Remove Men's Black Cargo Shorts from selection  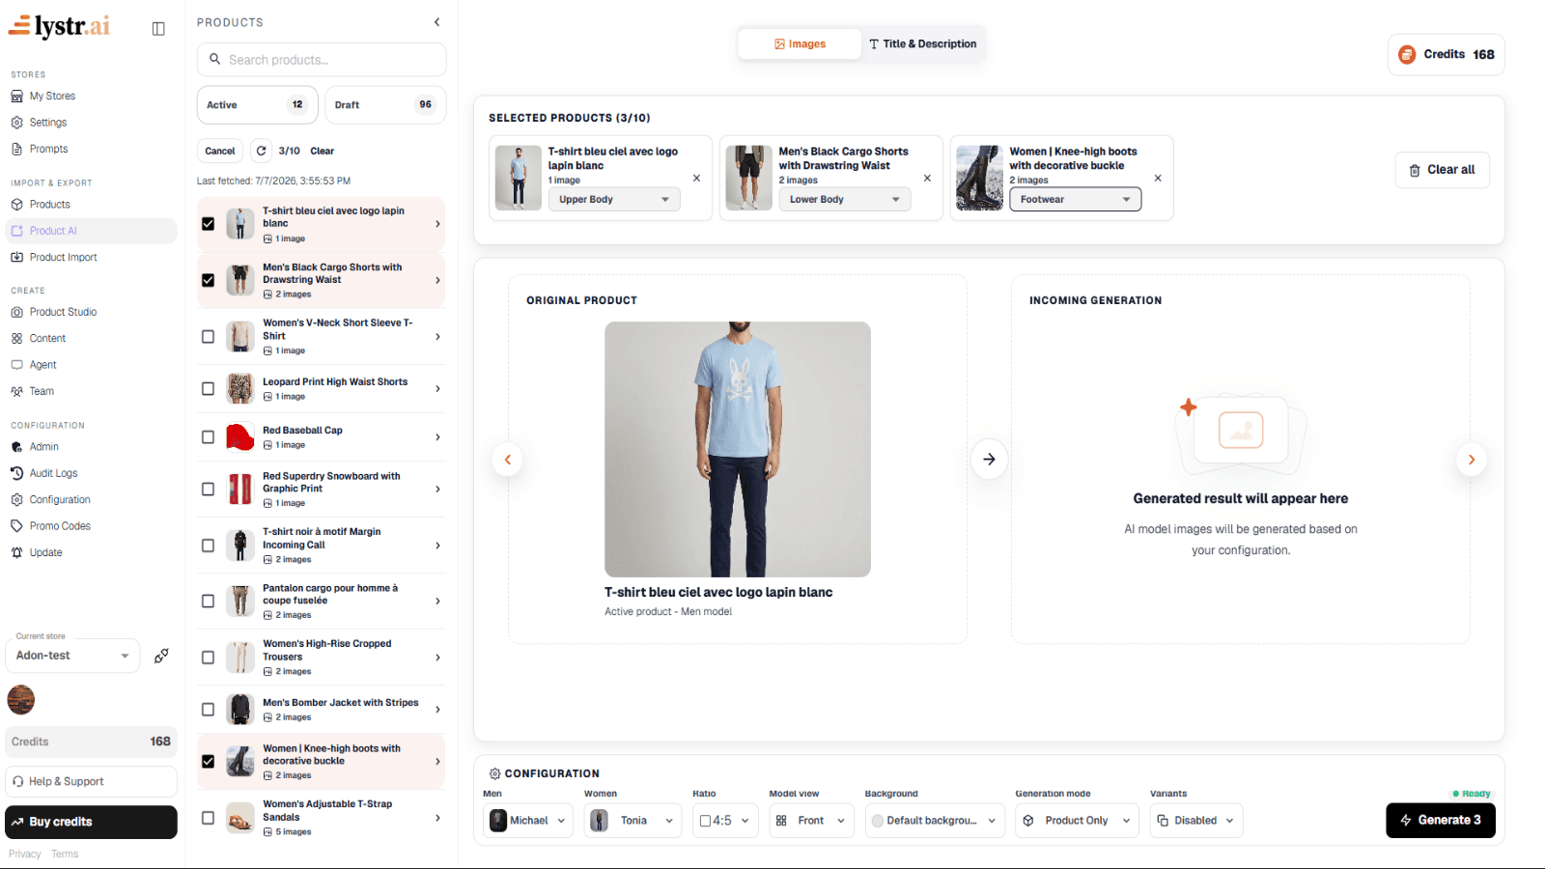tap(927, 179)
